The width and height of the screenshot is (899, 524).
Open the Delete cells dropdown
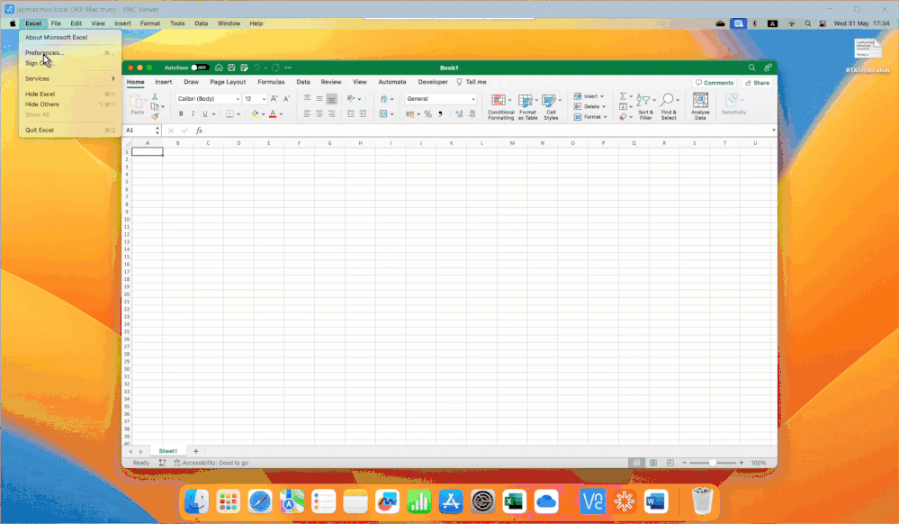click(x=590, y=107)
